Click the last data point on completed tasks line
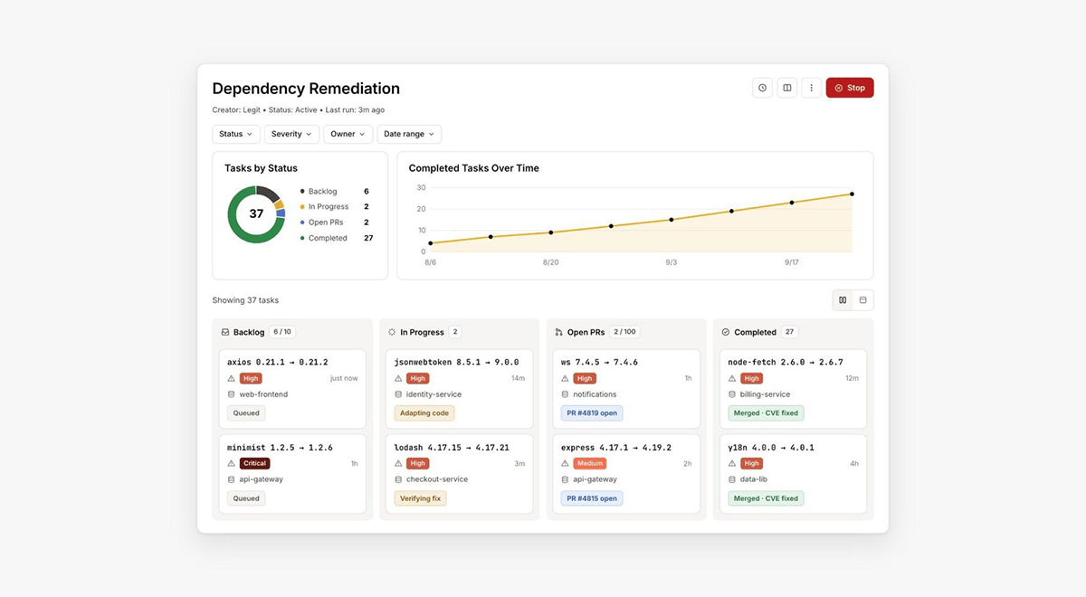 pos(852,194)
